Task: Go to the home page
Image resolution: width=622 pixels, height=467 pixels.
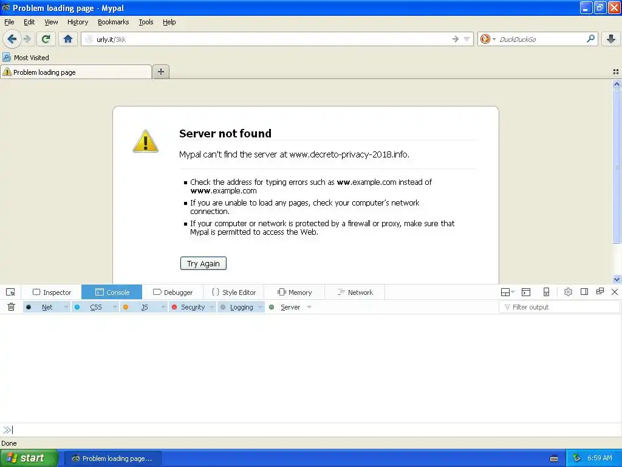Action: (68, 39)
